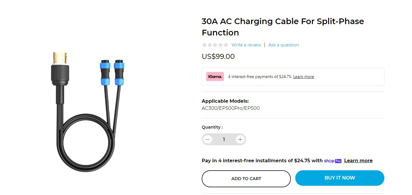Click the Shop Pay logo
This screenshot has height=195, width=412.
(333, 161)
